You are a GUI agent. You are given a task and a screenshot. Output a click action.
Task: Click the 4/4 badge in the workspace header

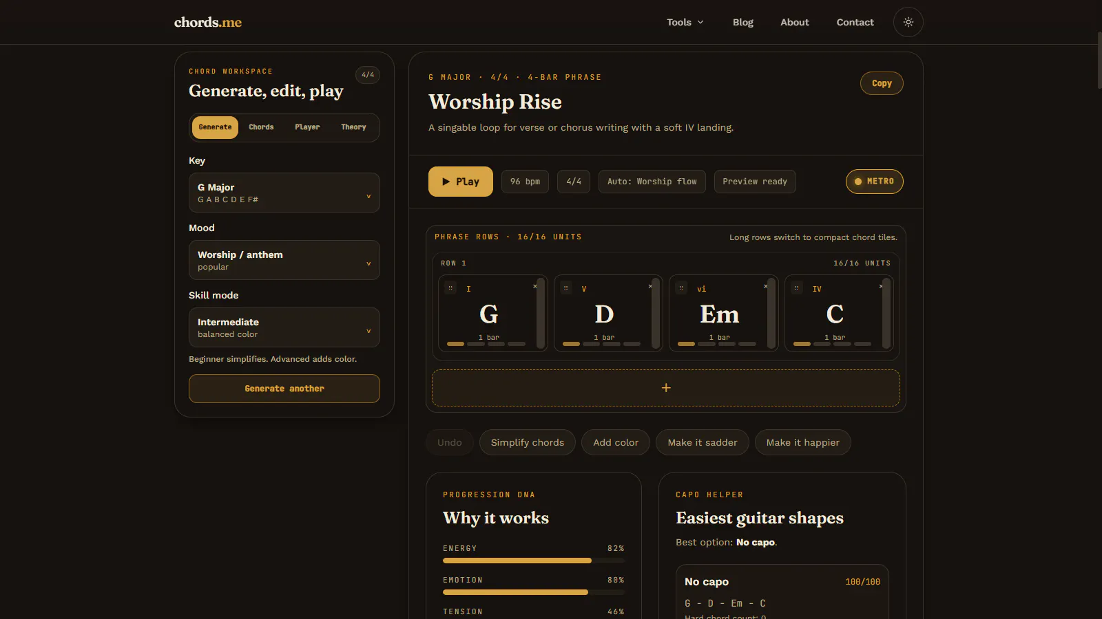pyautogui.click(x=368, y=74)
